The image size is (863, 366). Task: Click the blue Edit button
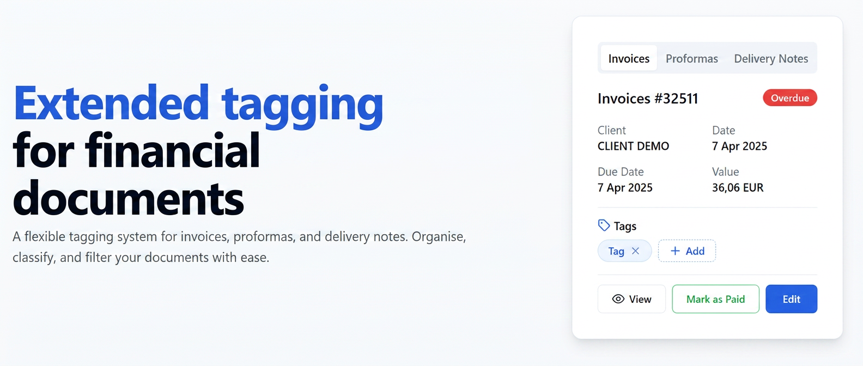(x=791, y=299)
